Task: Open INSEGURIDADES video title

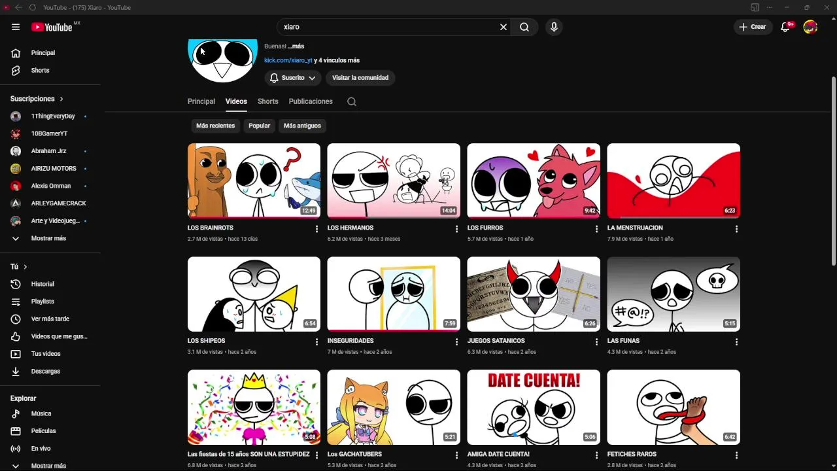Action: coord(350,341)
